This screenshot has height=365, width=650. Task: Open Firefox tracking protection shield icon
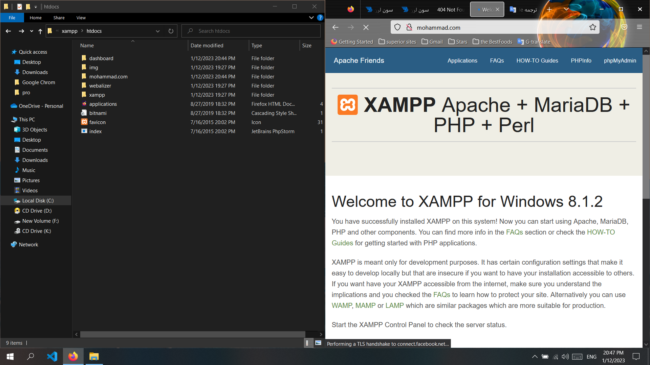(397, 27)
